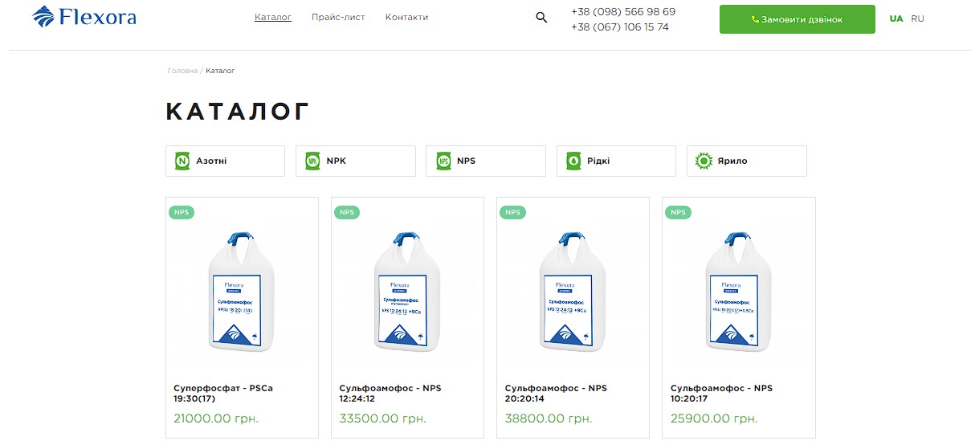Click the КАТАЛОГ page heading
The image size is (971, 445).
tap(238, 112)
